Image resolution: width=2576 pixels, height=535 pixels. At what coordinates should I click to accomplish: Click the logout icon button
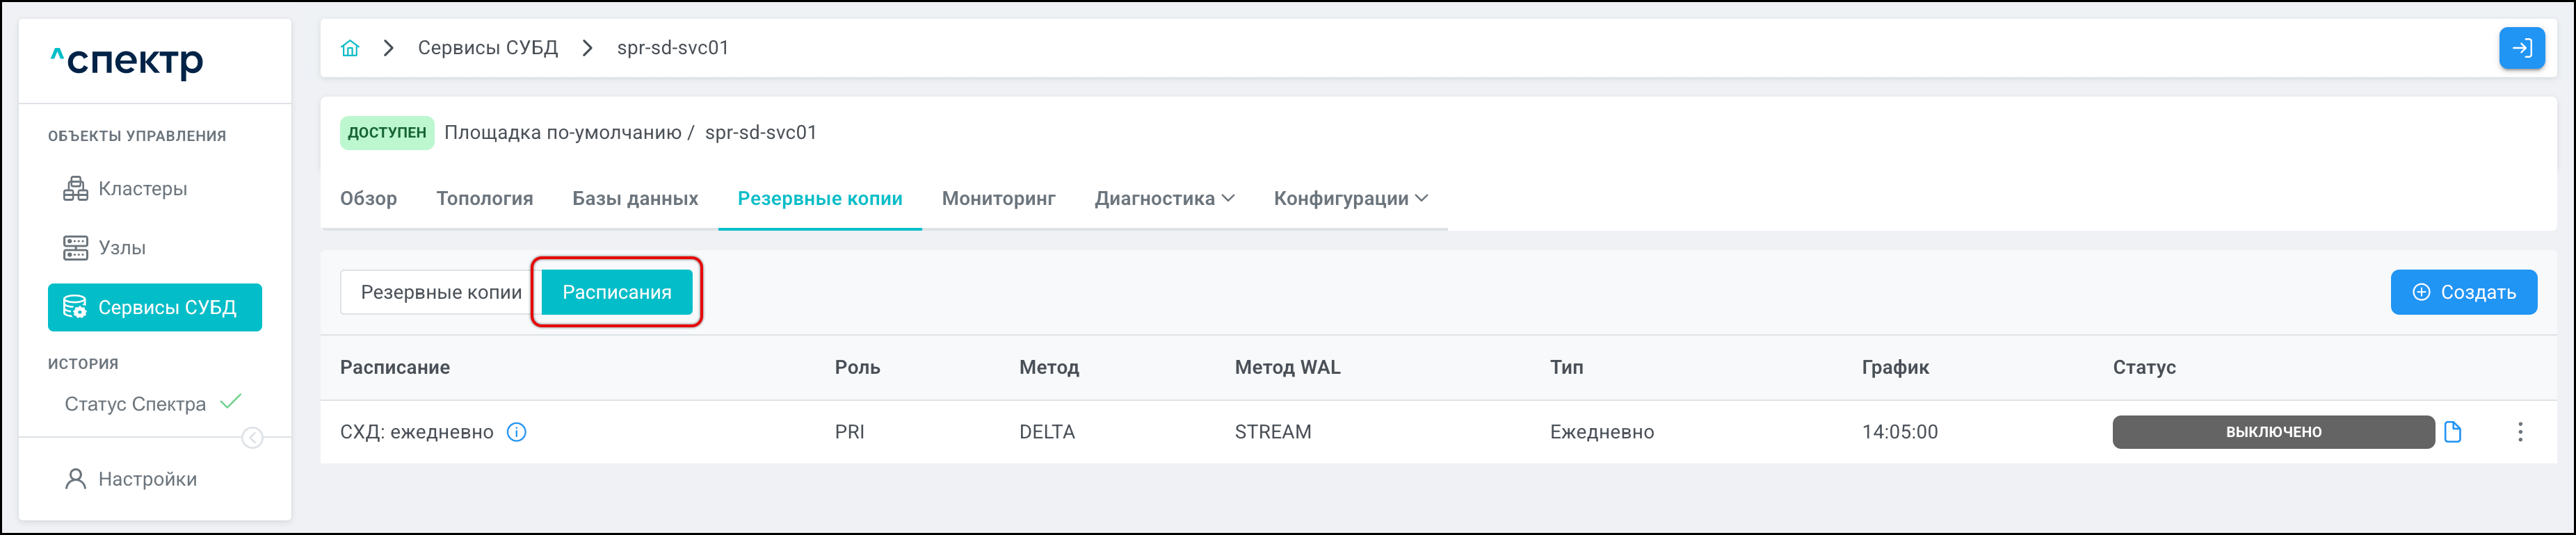[2521, 48]
